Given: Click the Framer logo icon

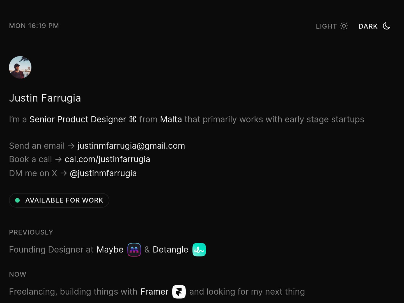Looking at the screenshot, I should [x=179, y=292].
